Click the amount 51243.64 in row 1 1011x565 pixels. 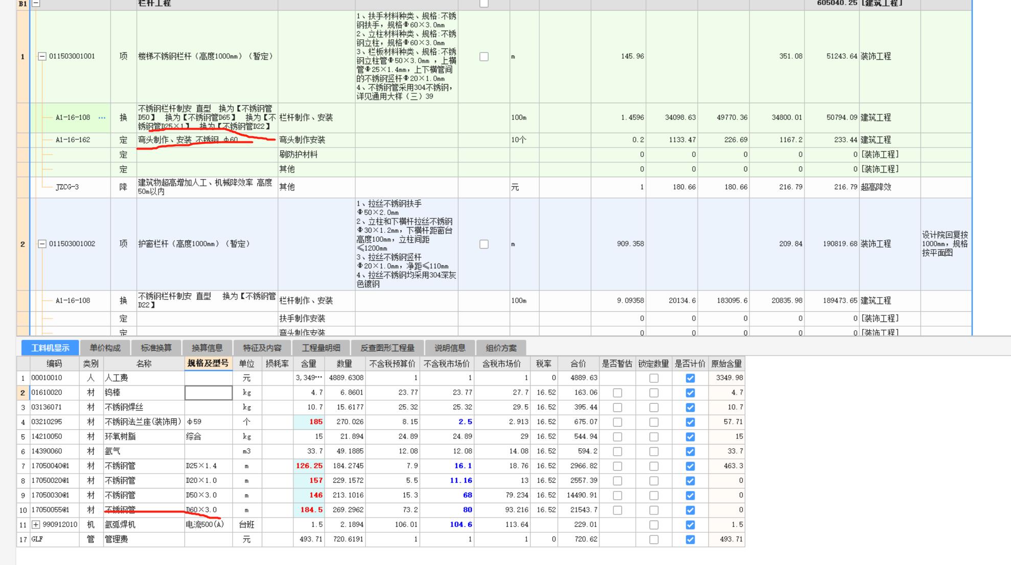tap(832, 57)
